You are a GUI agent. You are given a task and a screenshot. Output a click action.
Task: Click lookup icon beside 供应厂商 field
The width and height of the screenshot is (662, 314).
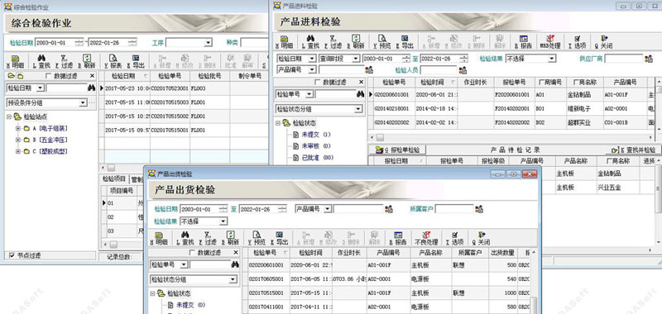point(649,59)
